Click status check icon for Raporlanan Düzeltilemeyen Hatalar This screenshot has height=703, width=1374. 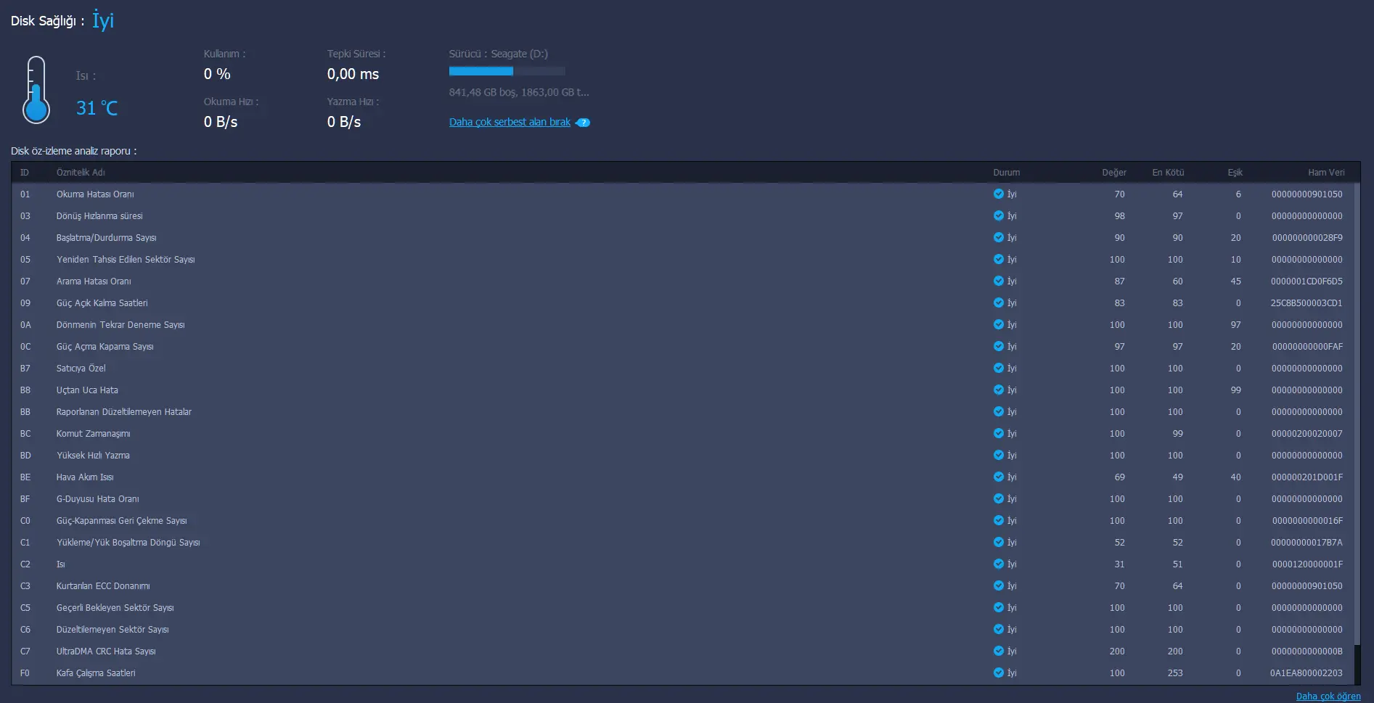pyautogui.click(x=999, y=411)
